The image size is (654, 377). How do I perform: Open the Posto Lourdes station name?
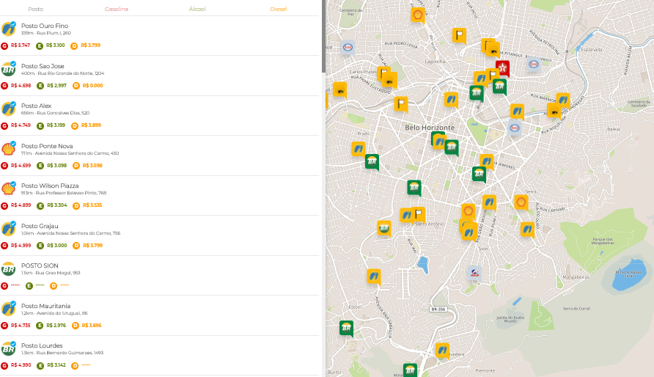click(x=42, y=345)
